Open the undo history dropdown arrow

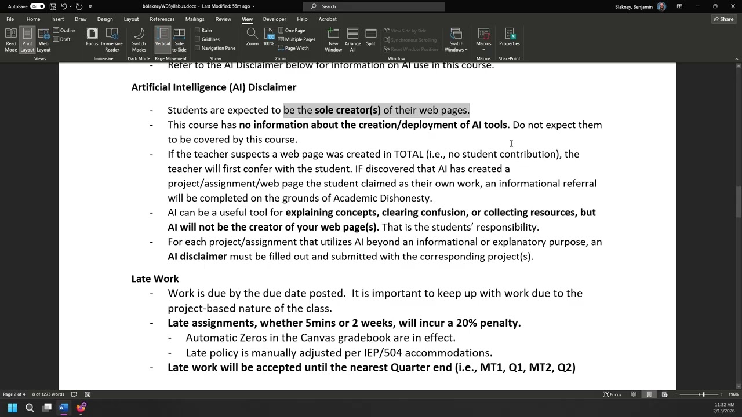[x=71, y=6]
